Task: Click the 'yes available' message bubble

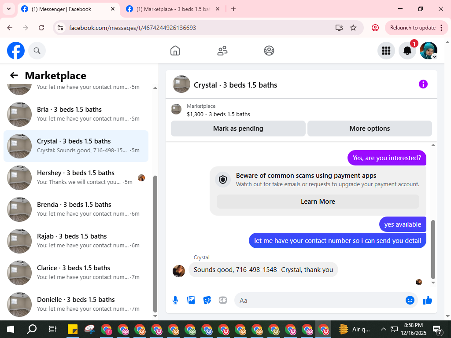Action: pos(403,224)
